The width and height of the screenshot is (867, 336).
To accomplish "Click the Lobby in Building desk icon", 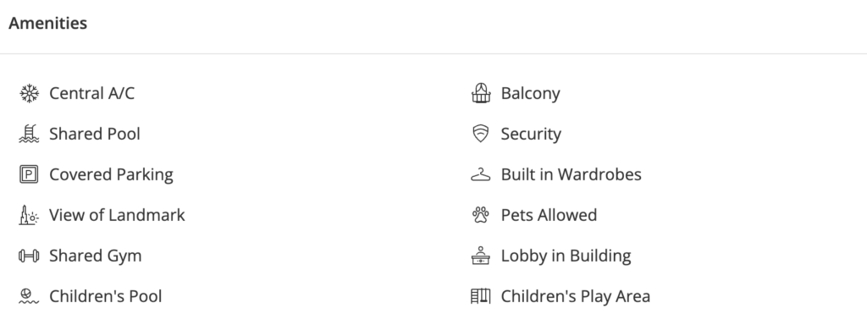I will click(481, 256).
